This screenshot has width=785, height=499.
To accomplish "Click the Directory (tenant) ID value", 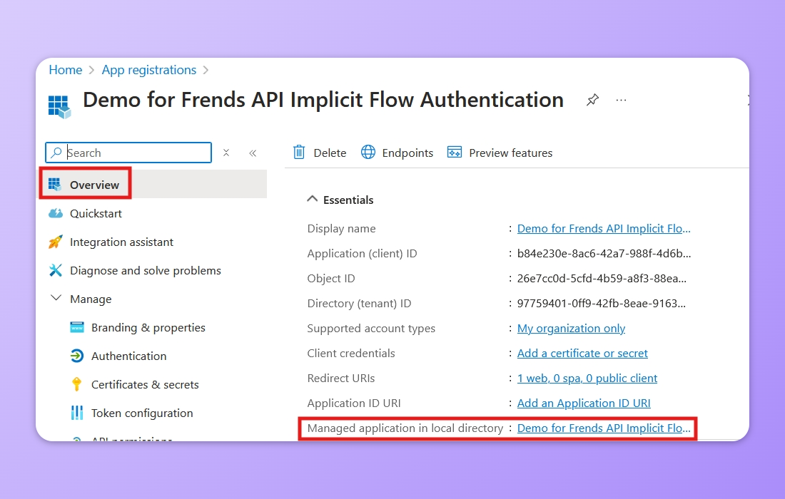I will click(x=602, y=304).
